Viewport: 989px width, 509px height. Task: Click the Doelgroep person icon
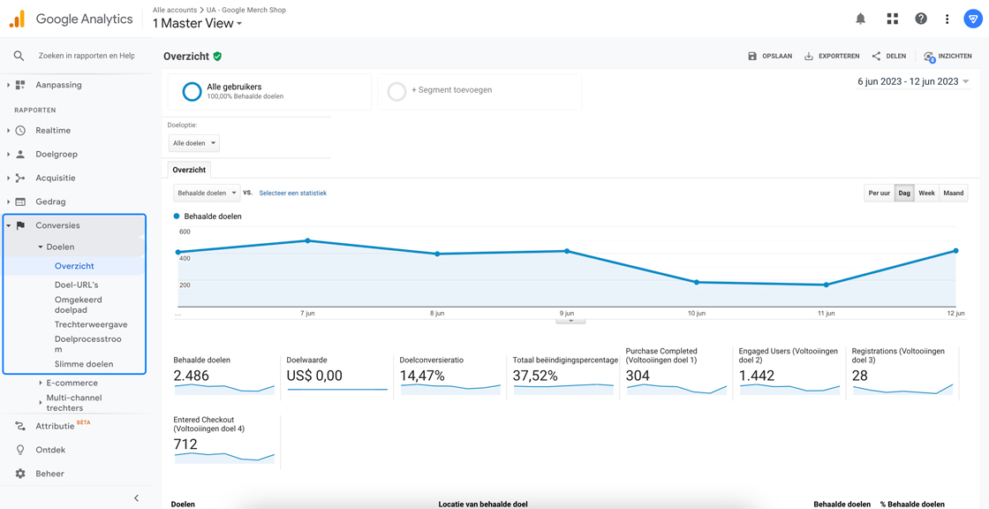20,154
